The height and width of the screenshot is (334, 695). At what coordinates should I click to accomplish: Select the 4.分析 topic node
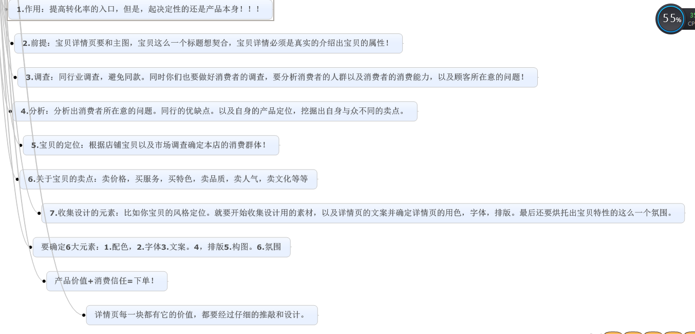(215, 111)
